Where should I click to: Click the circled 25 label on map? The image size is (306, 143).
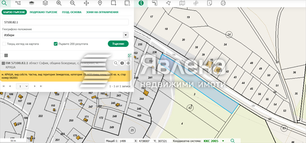[132, 130]
